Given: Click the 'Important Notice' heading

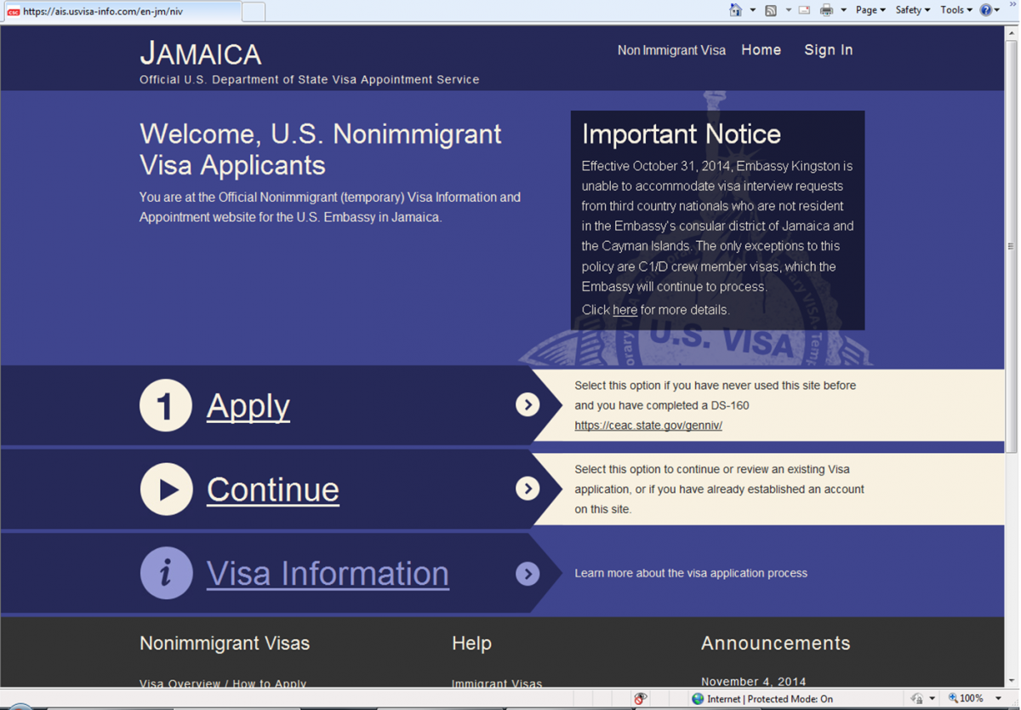Looking at the screenshot, I should click(x=682, y=135).
